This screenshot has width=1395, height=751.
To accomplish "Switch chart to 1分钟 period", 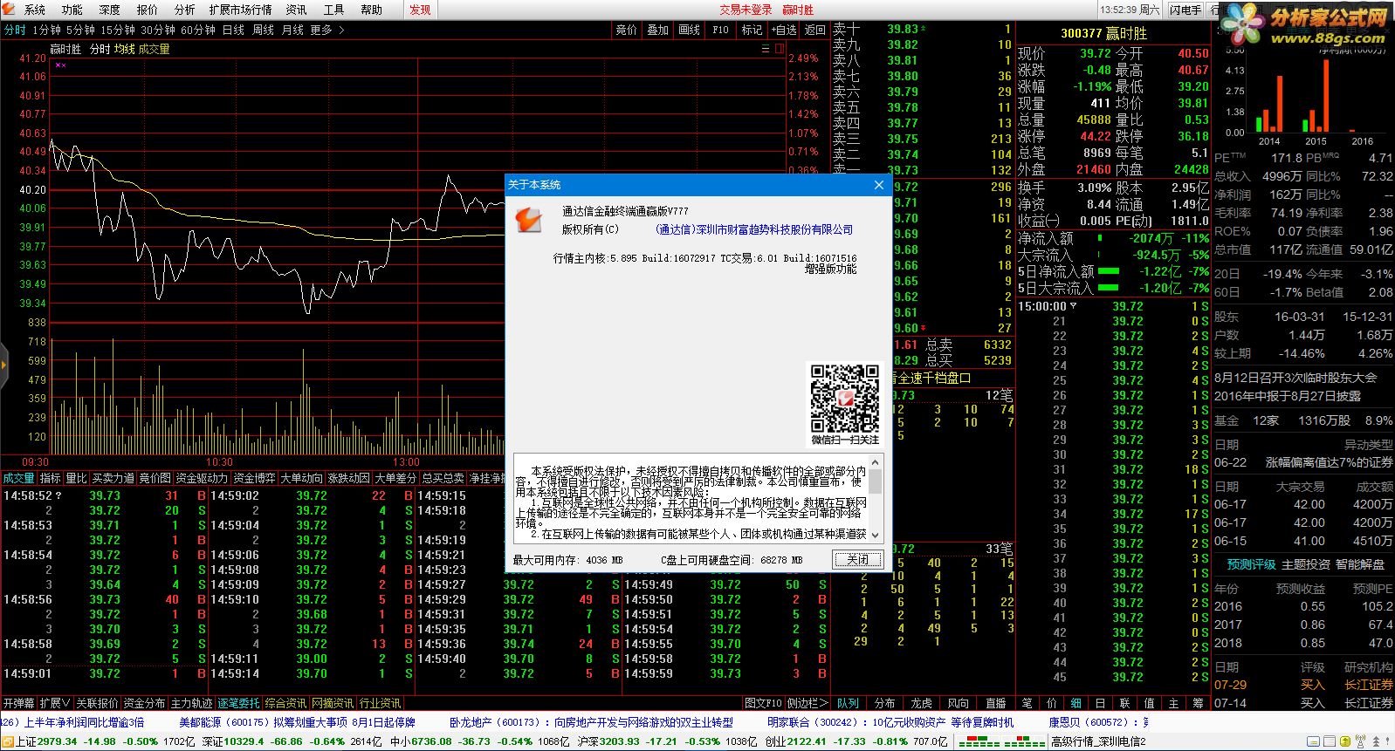I will (47, 30).
